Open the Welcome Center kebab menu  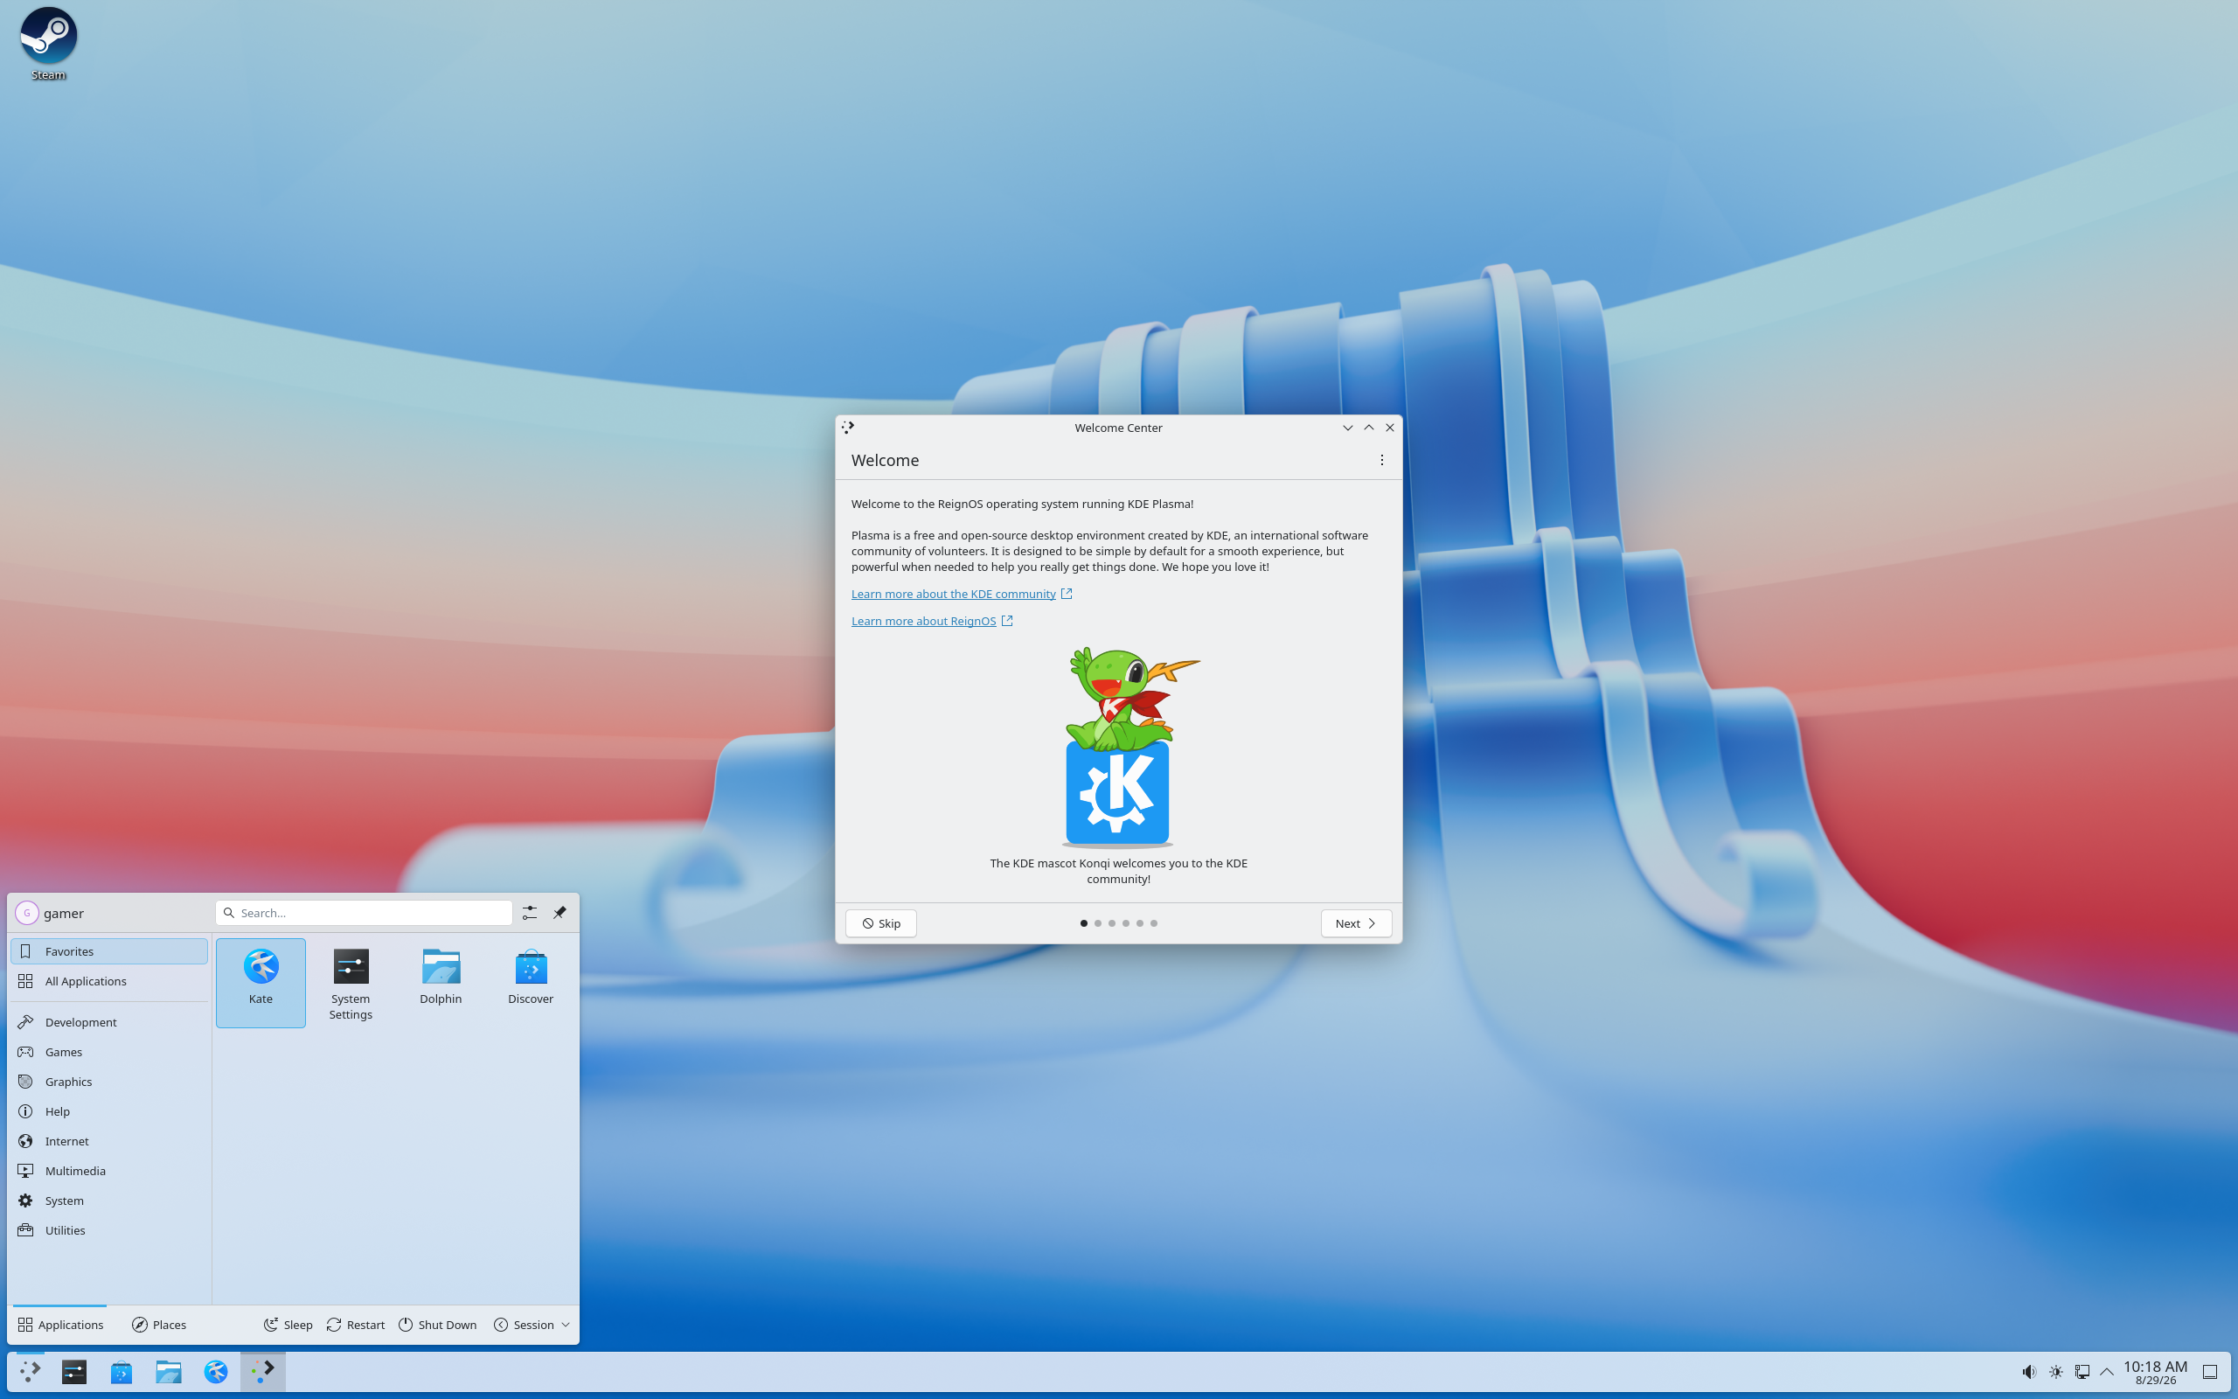point(1381,460)
